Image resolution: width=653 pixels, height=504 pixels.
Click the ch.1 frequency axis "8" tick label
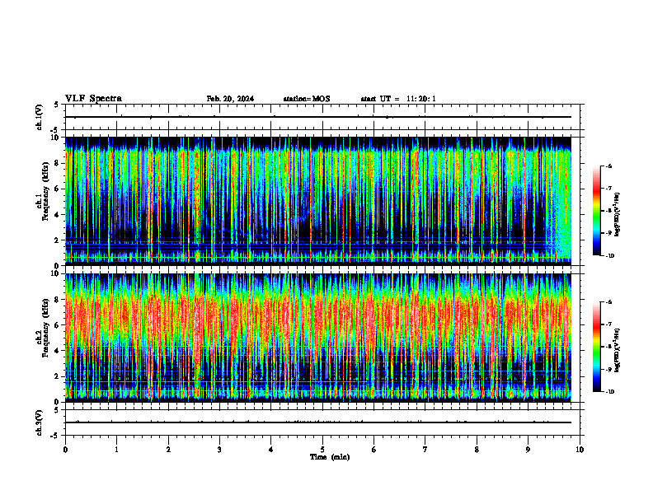58,163
